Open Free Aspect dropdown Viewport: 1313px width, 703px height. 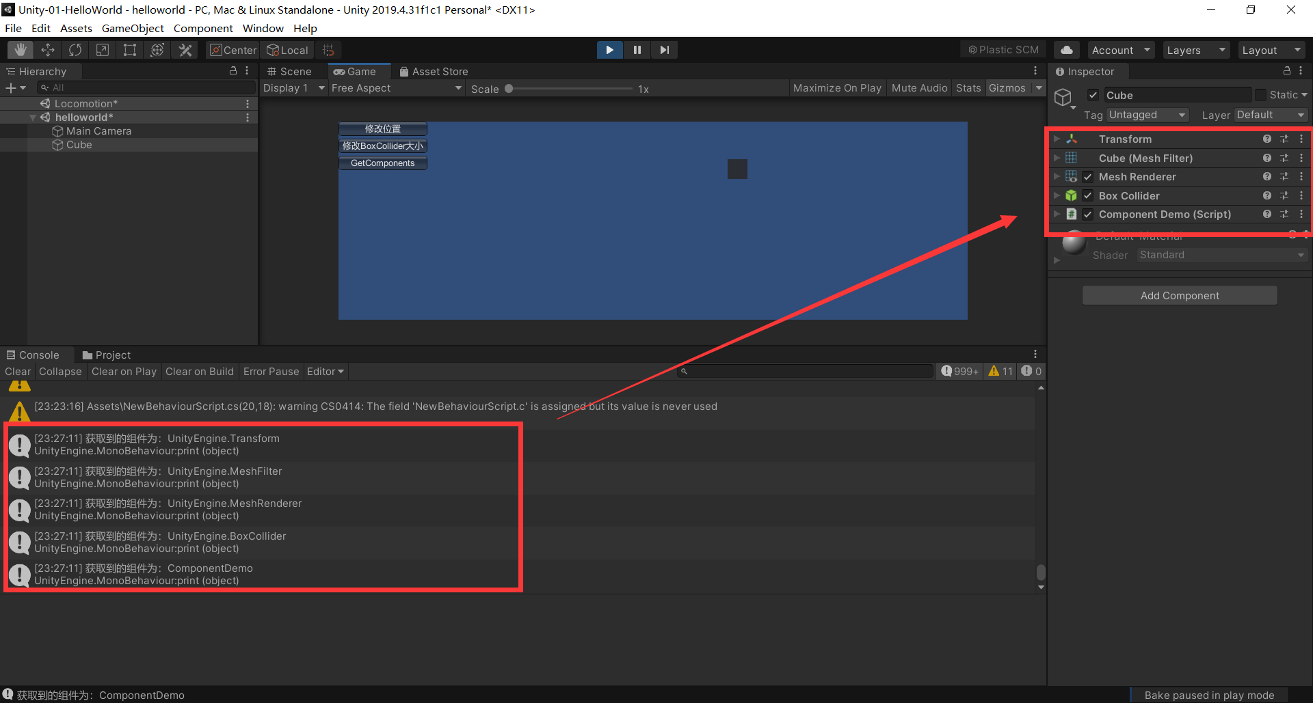(397, 87)
